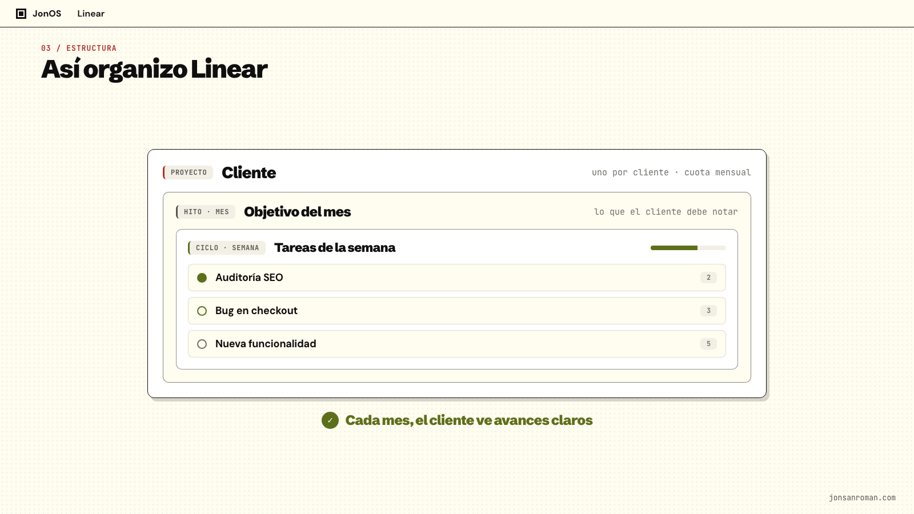Click the estimate badge 2 on Auditoría SEO
The height and width of the screenshot is (514, 914).
pyautogui.click(x=708, y=278)
